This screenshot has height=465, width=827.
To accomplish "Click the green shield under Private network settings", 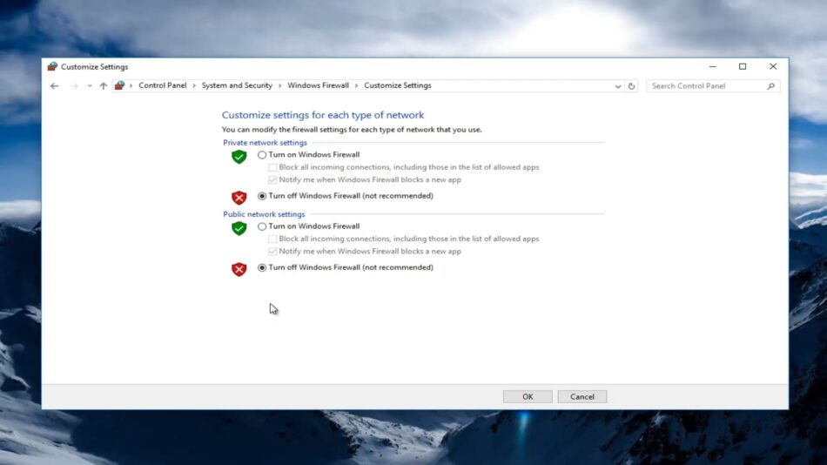I will [x=239, y=157].
